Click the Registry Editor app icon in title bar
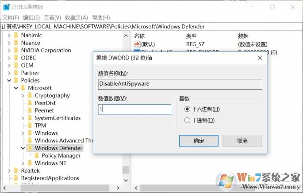303x193 pixels. click(7, 7)
